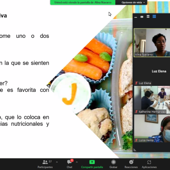Start recording with Grabar

(113, 164)
